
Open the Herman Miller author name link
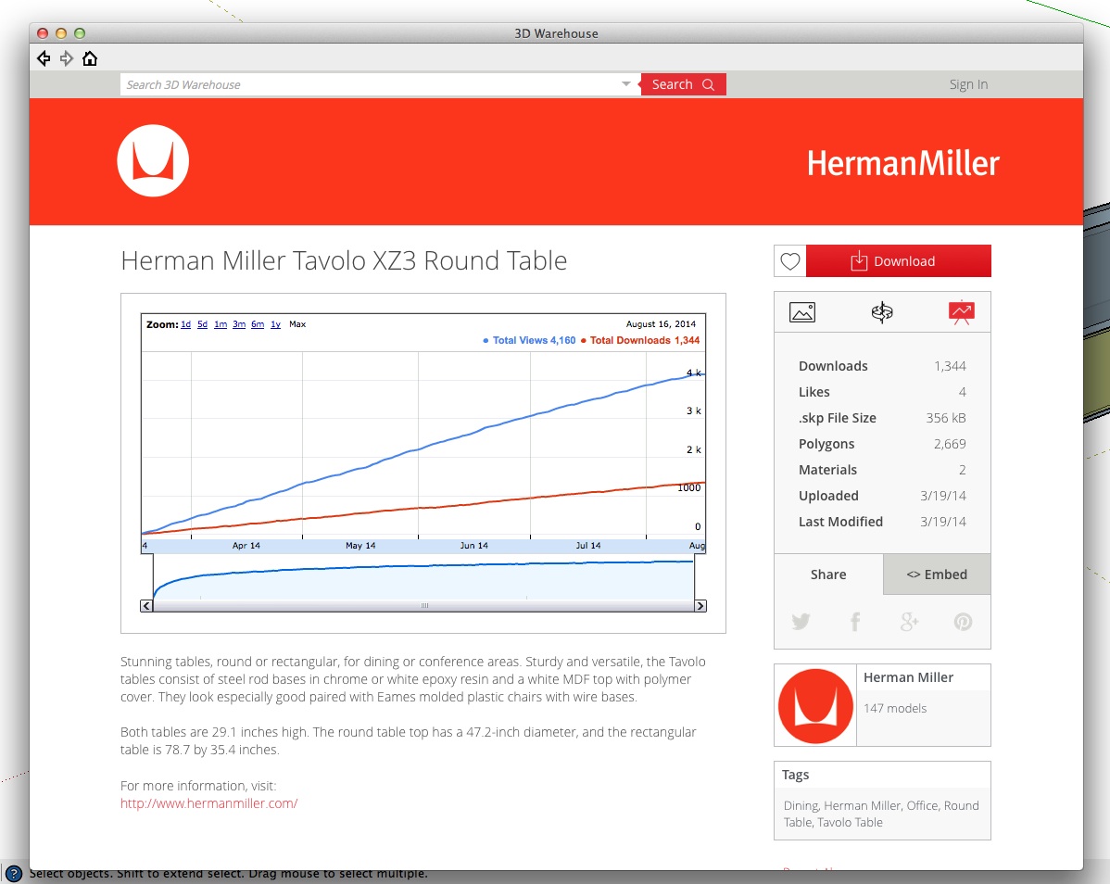[x=908, y=677]
